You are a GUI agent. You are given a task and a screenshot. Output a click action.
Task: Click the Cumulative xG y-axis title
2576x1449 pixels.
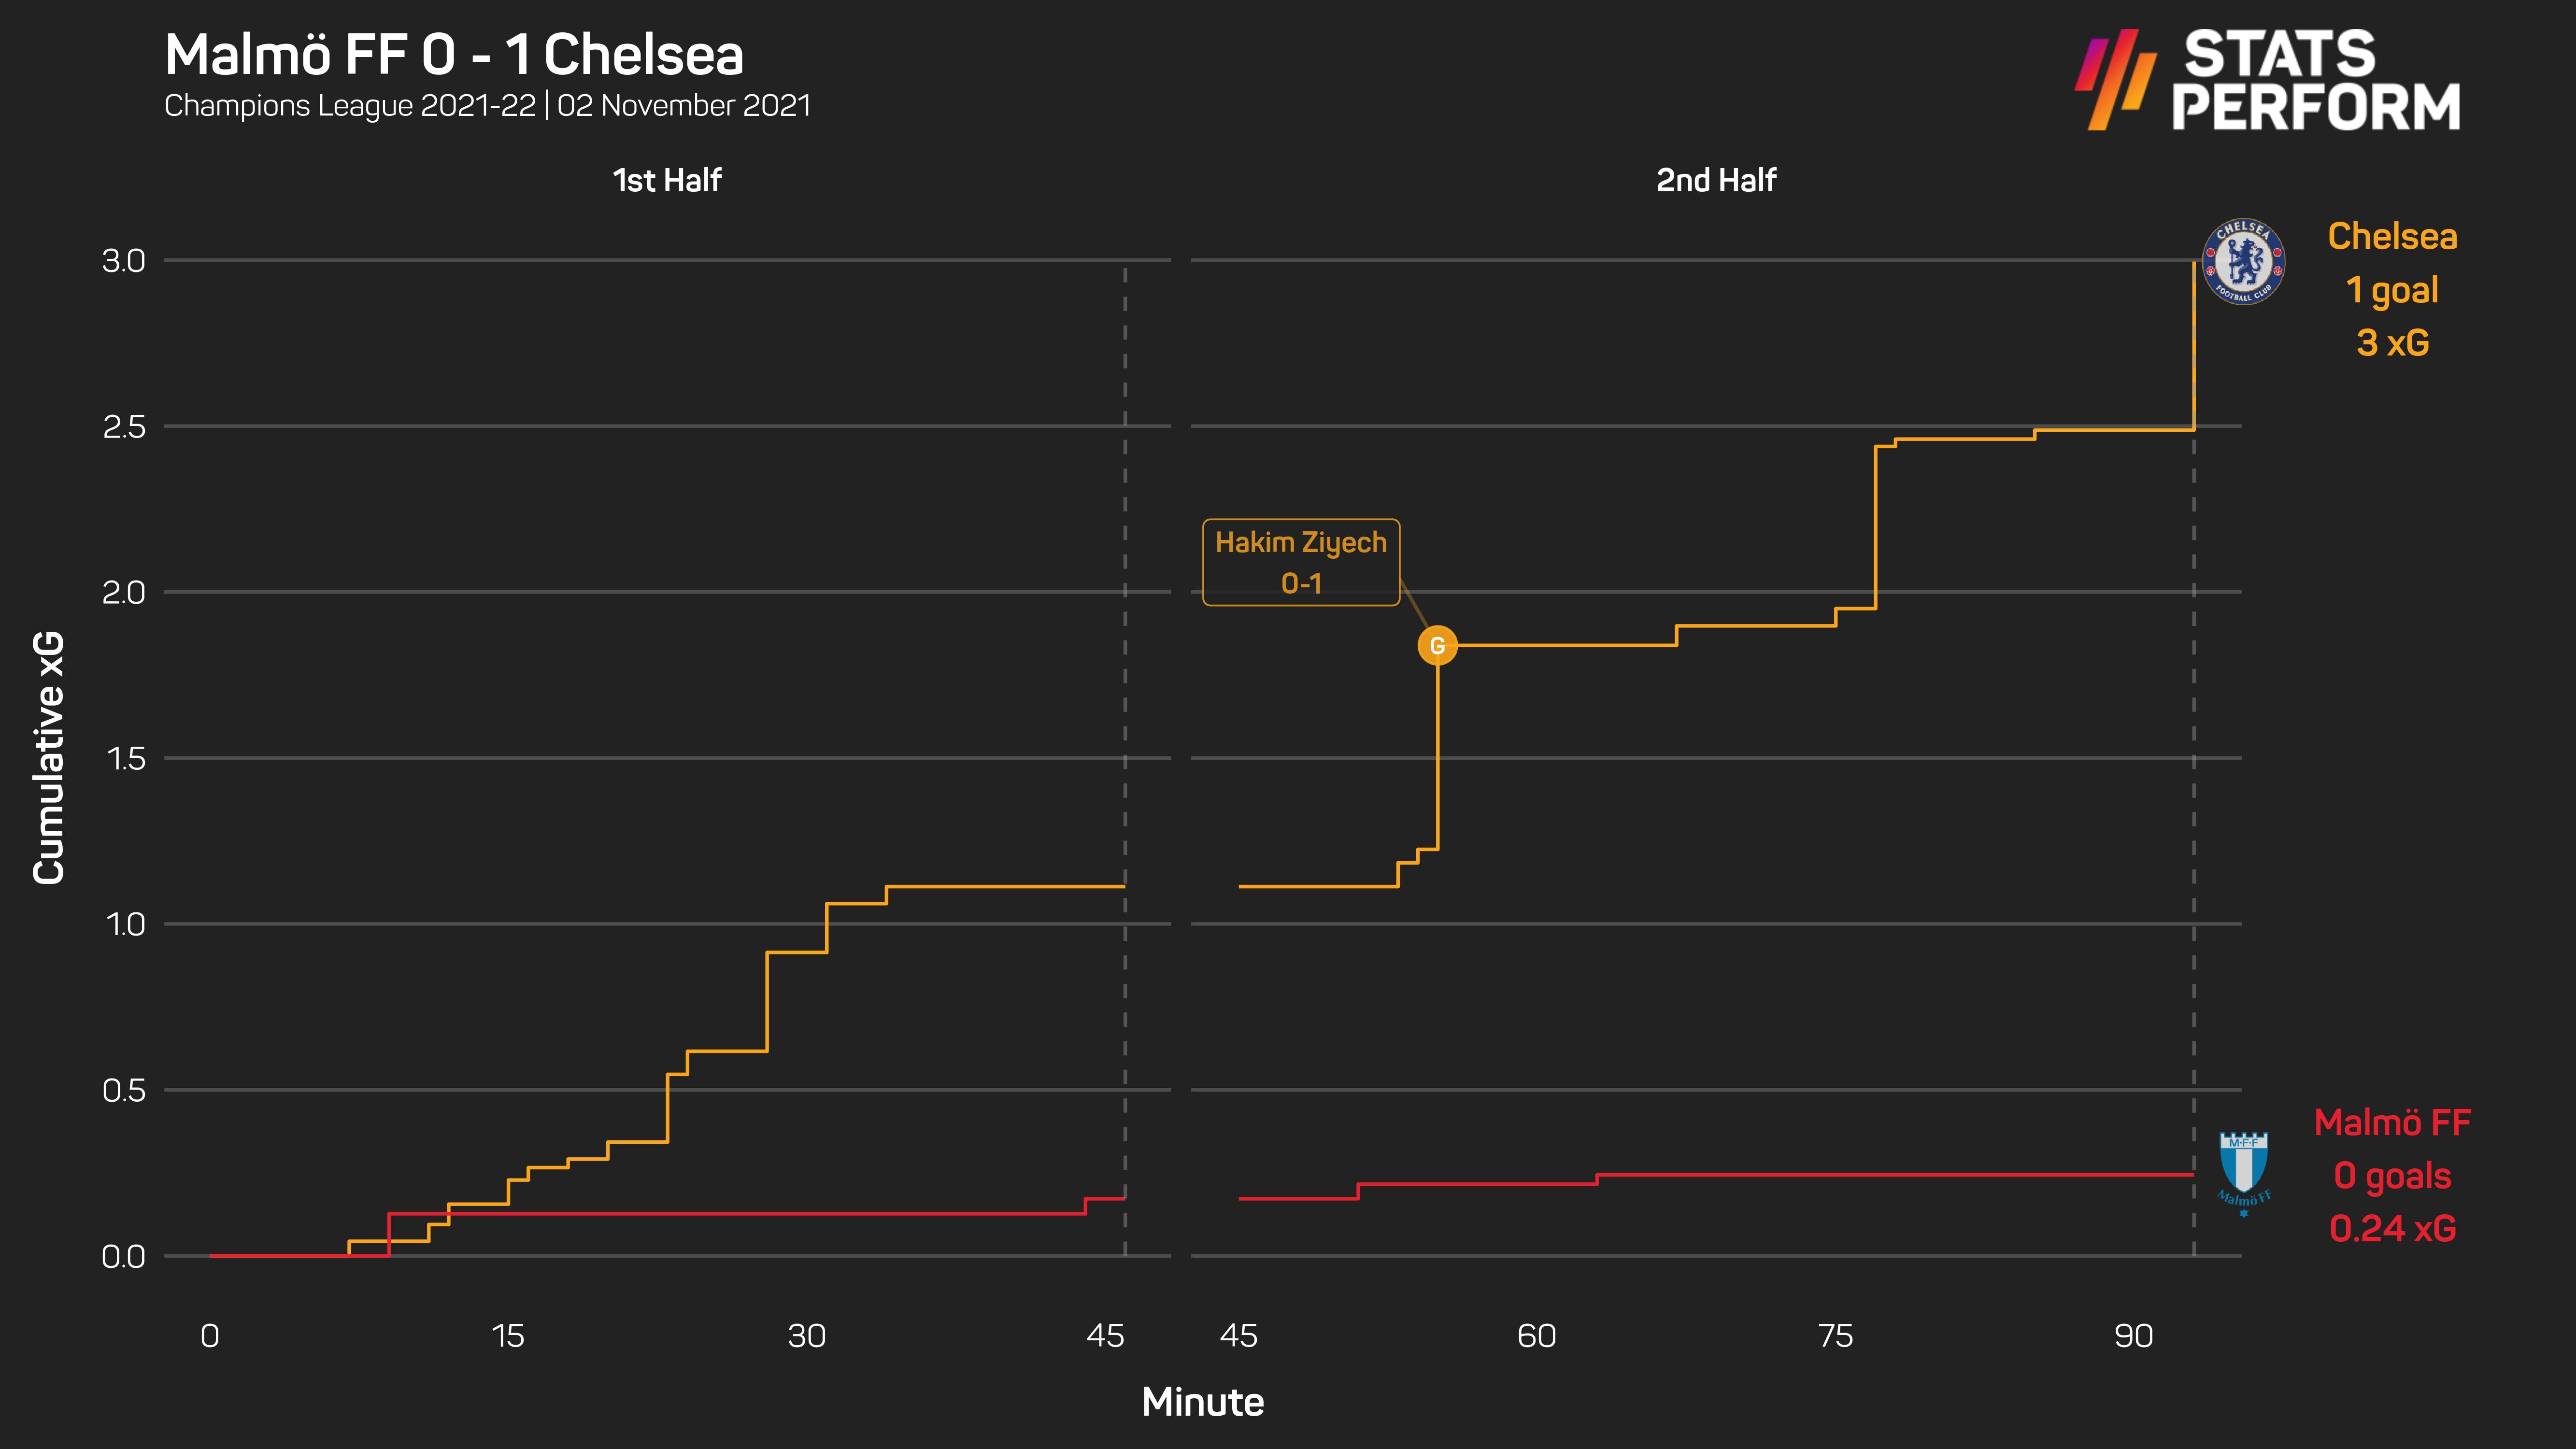[48, 757]
